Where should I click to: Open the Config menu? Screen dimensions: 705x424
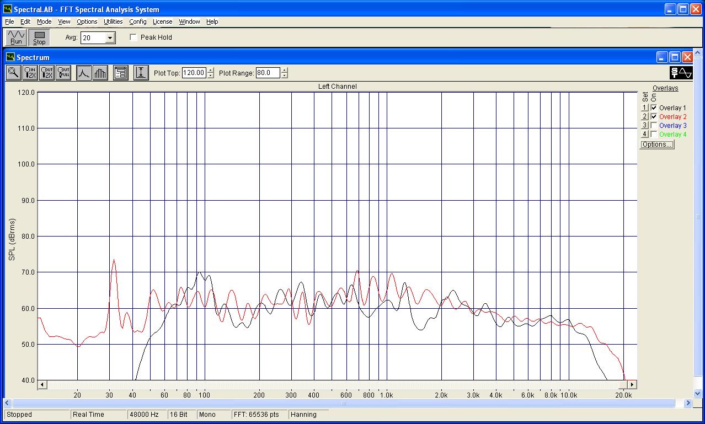pos(138,22)
